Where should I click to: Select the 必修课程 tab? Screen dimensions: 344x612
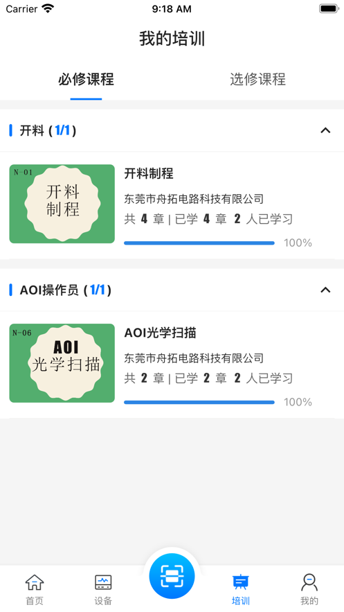[86, 79]
